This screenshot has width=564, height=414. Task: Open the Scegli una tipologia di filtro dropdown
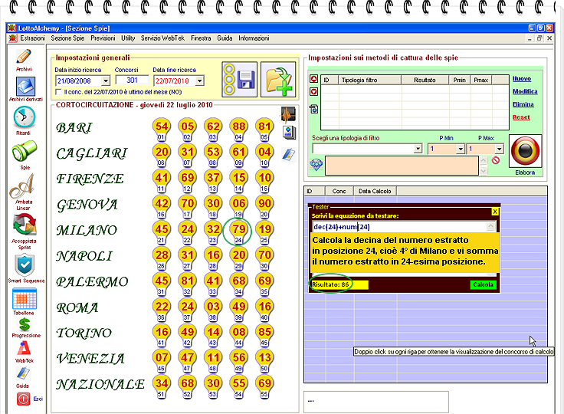418,148
